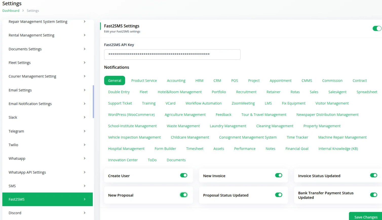The height and width of the screenshot is (220, 382).
Task: Click the chevron next to WhatsApp API Settings
Action: point(85,172)
